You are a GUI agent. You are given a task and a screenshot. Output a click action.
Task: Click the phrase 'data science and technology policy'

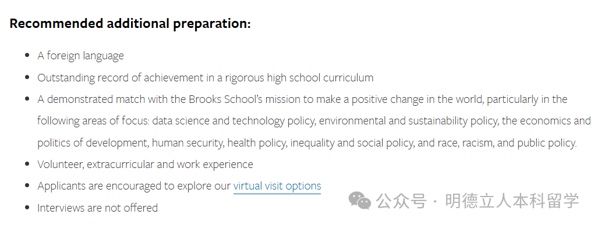pyautogui.click(x=233, y=121)
